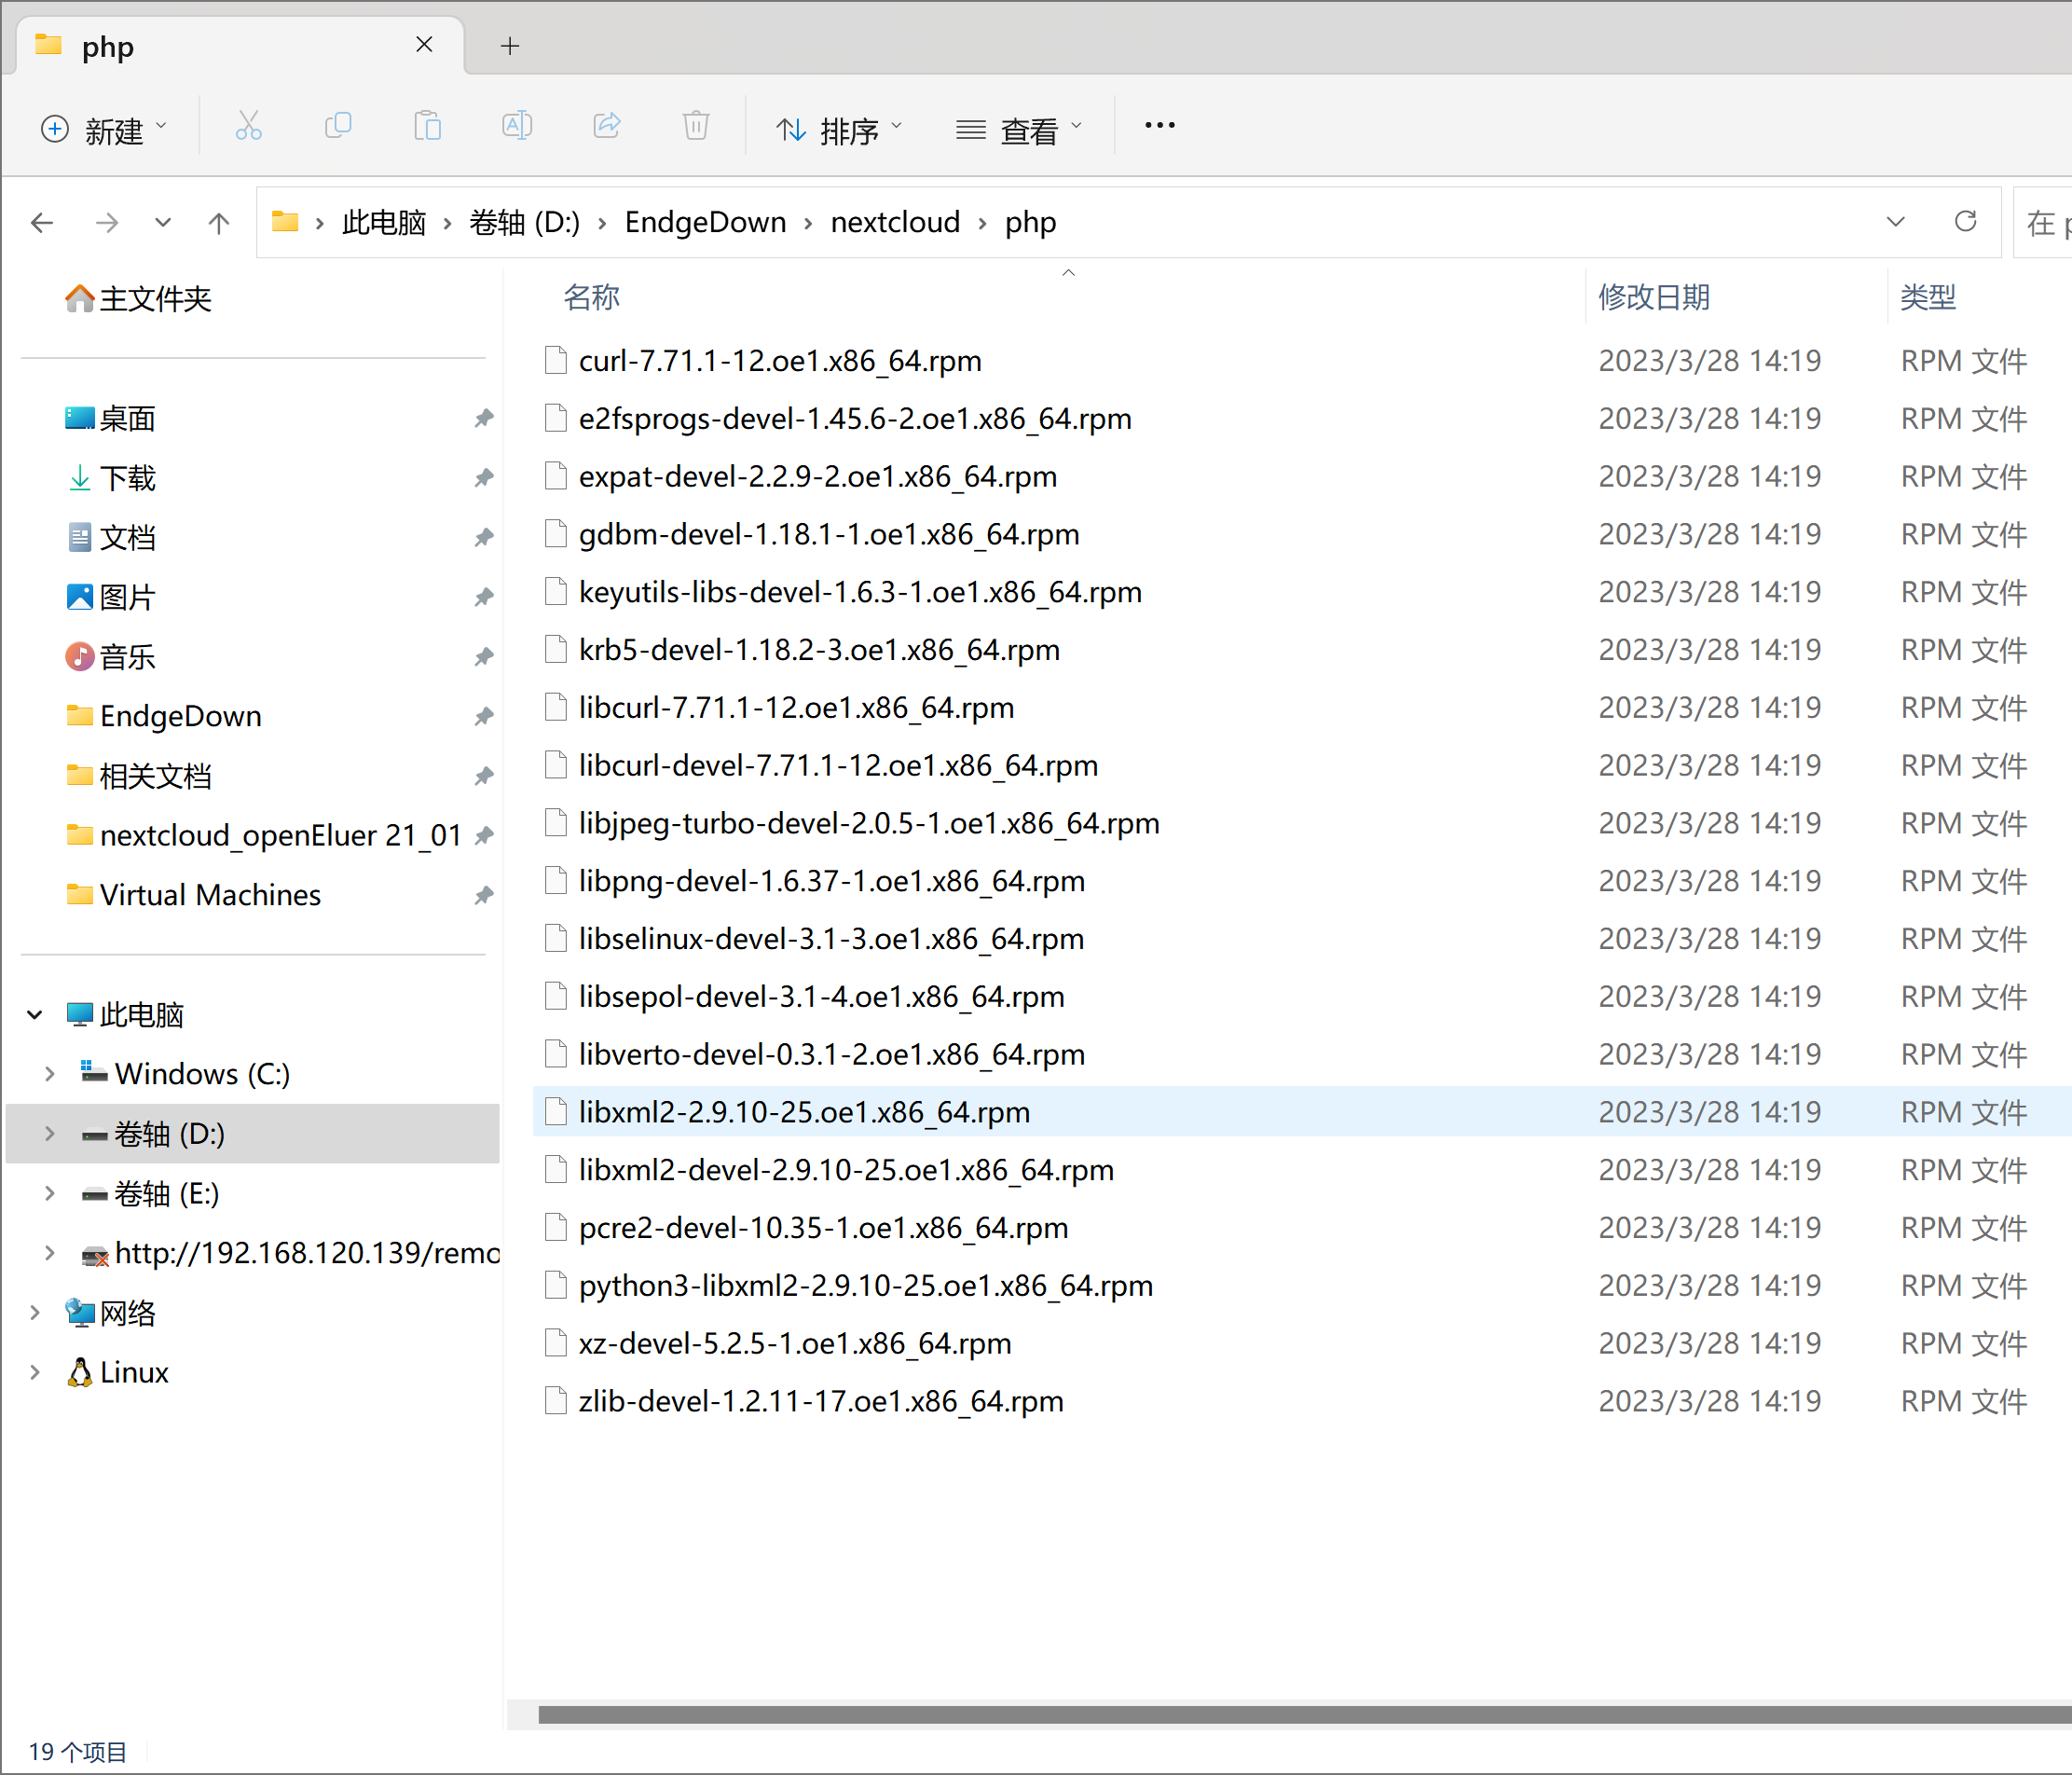Click the Copy icon in toolbar
This screenshot has height=1775, width=2072.
(338, 127)
